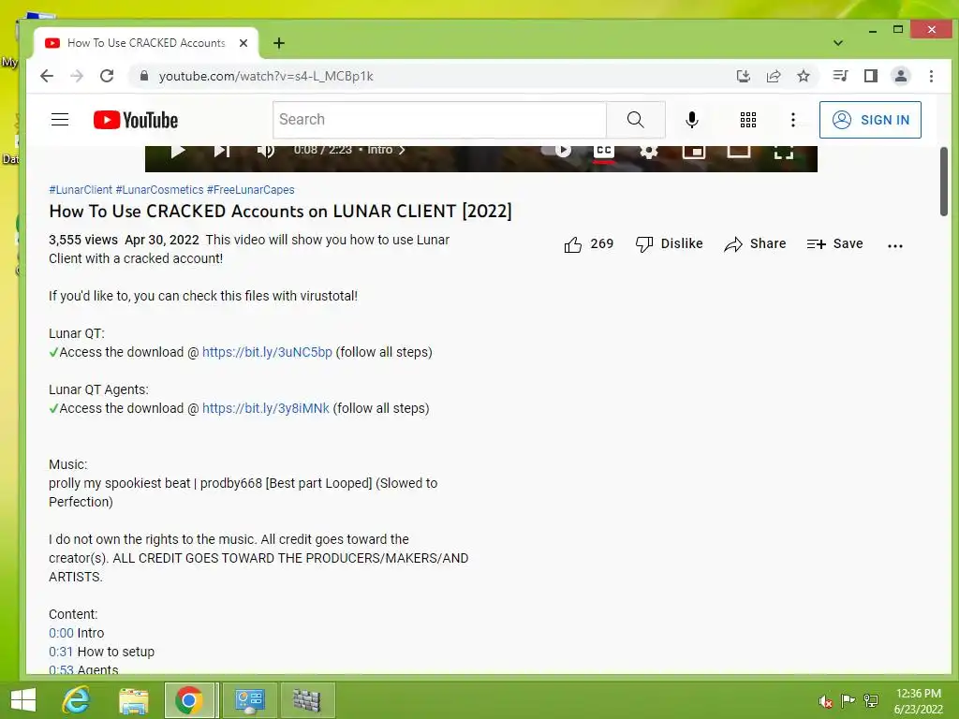959x719 pixels.
Task: Open the YouTube hamburger guide menu
Action: pyautogui.click(x=60, y=119)
